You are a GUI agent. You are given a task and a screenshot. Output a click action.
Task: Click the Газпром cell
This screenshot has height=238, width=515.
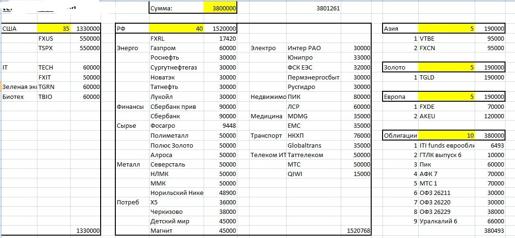click(177, 48)
